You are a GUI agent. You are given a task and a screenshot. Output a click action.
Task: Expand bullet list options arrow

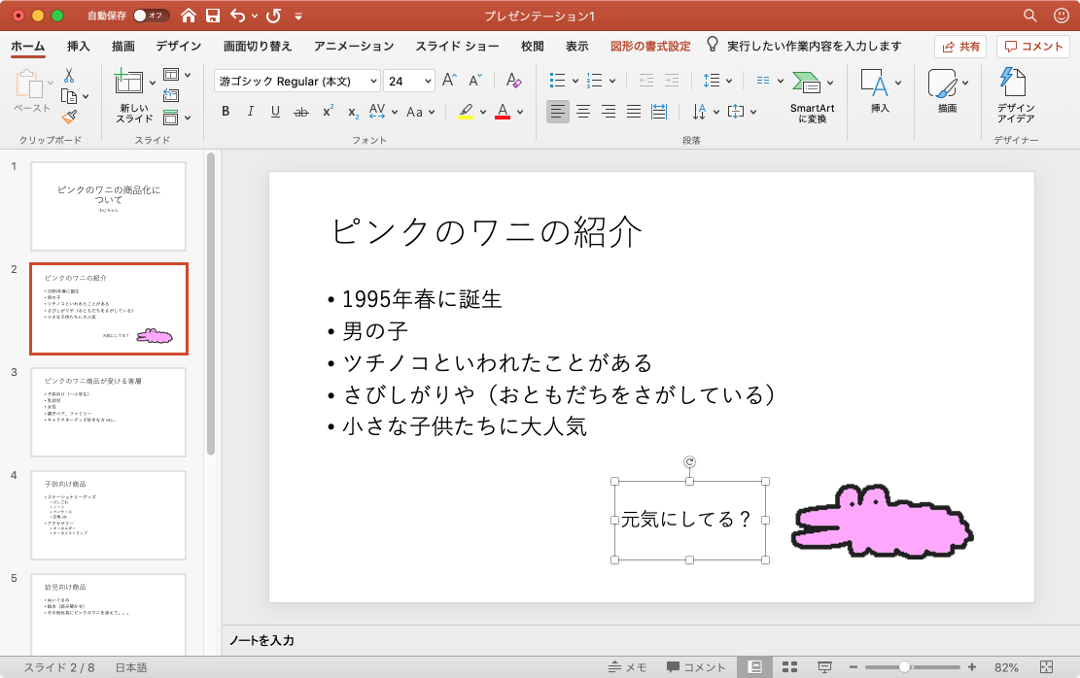(x=575, y=82)
